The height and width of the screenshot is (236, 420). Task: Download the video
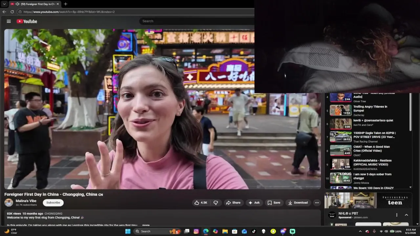click(x=298, y=203)
